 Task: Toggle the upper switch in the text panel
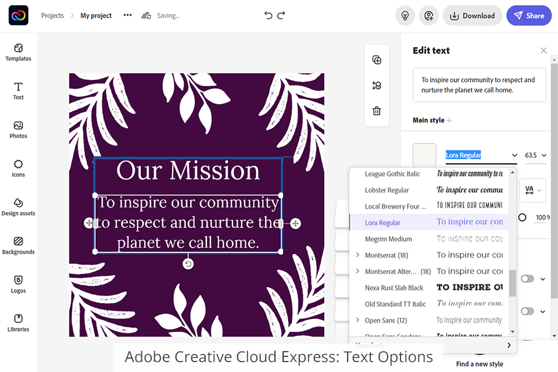[x=527, y=279]
